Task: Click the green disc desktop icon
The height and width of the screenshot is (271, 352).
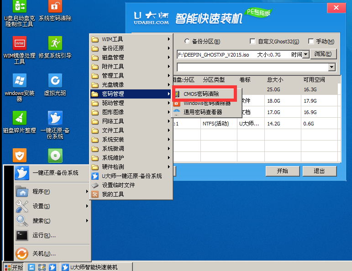Action: [x=55, y=155]
